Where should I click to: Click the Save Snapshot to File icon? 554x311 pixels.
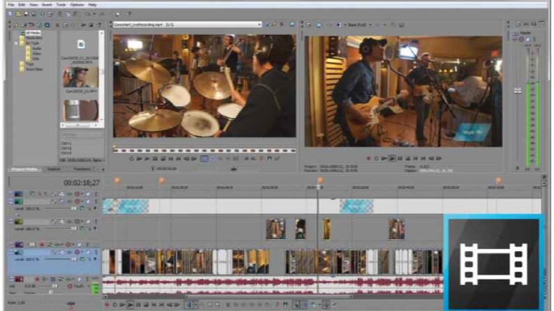click(402, 25)
